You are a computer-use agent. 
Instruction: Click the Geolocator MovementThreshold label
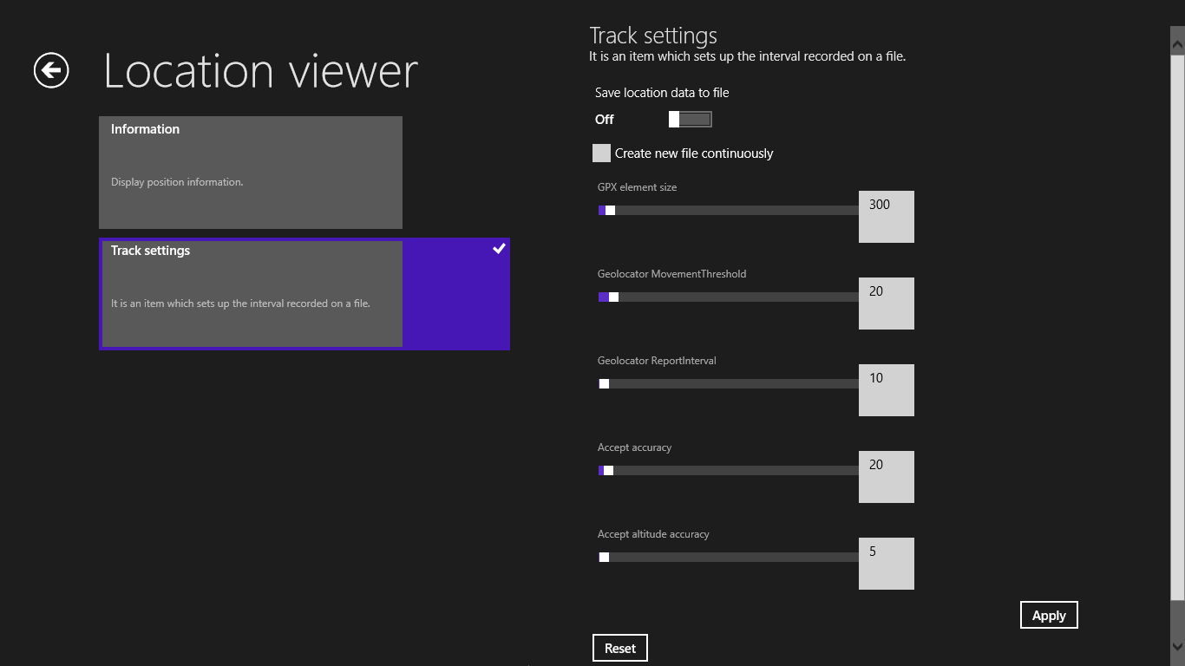pyautogui.click(x=671, y=274)
